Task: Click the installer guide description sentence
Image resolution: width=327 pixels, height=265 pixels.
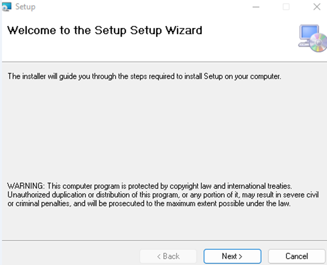Action: [145, 77]
